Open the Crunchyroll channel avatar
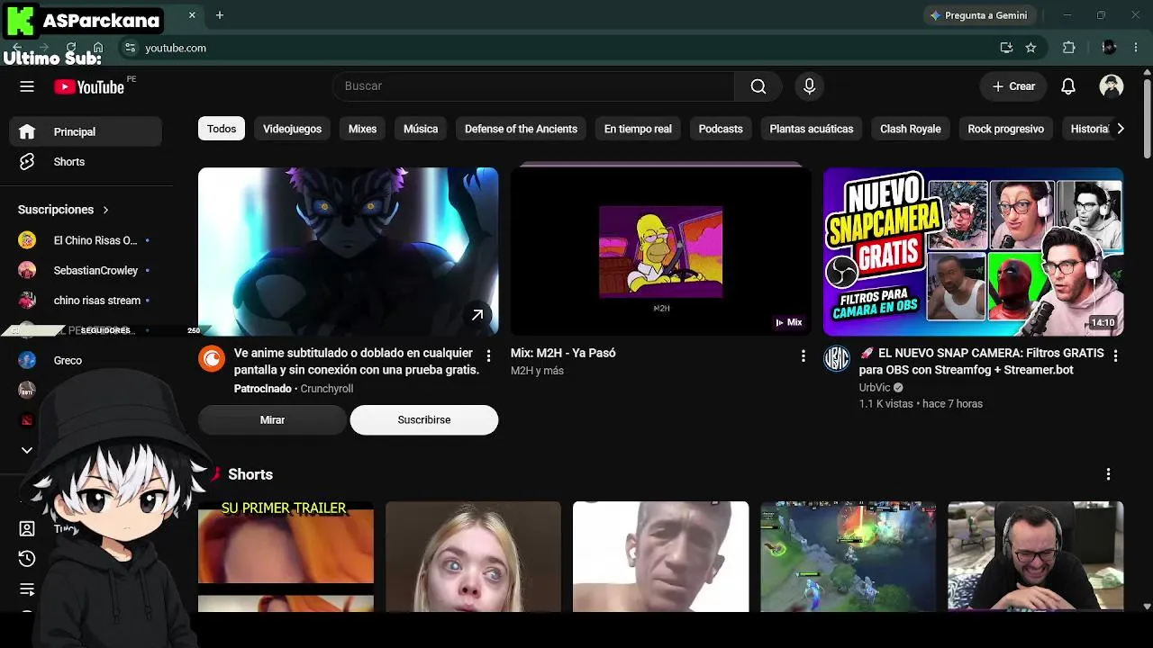The image size is (1153, 648). pos(212,358)
